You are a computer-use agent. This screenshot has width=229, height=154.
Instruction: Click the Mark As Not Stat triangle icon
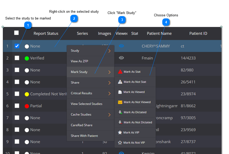click(120, 82)
